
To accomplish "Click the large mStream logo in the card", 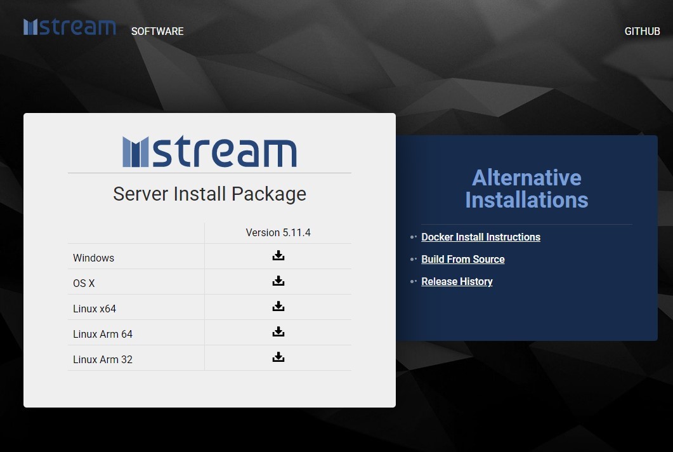I will tap(209, 151).
